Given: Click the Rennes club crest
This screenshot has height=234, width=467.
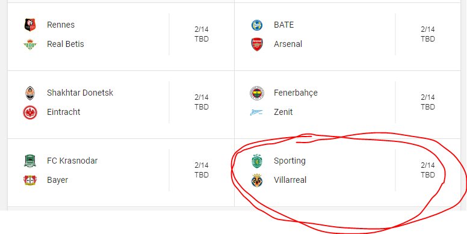Looking at the screenshot, I should tap(29, 25).
